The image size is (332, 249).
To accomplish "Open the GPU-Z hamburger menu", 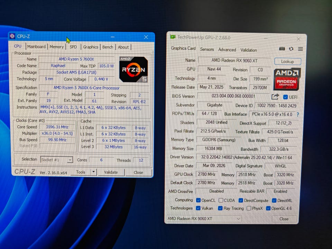I will pyautogui.click(x=300, y=49).
